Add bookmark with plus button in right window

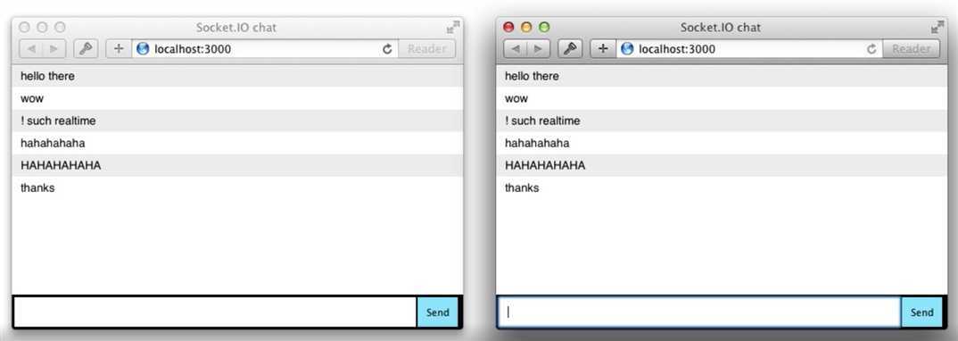coord(603,49)
